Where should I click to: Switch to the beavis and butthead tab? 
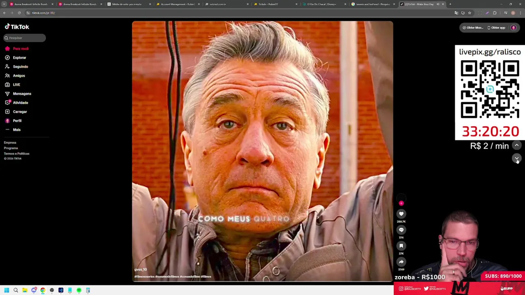[373, 4]
